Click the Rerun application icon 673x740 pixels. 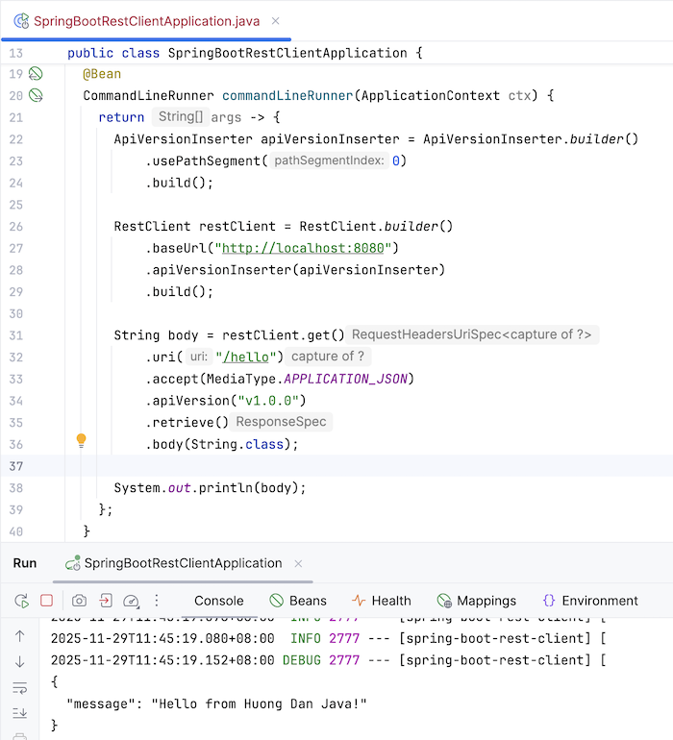click(x=20, y=601)
